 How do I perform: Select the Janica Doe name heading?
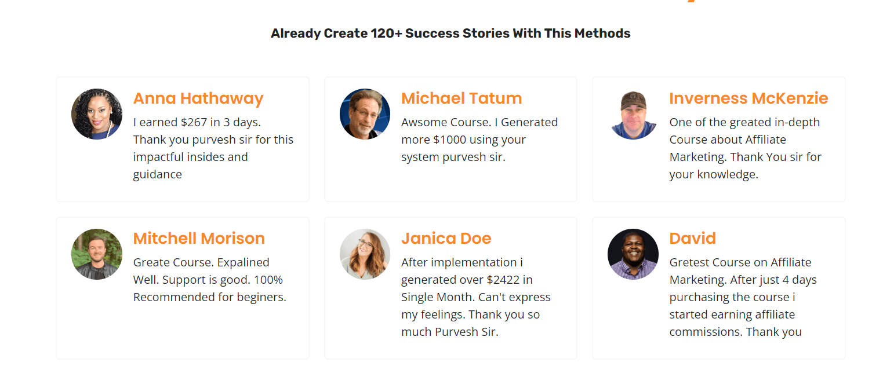446,239
